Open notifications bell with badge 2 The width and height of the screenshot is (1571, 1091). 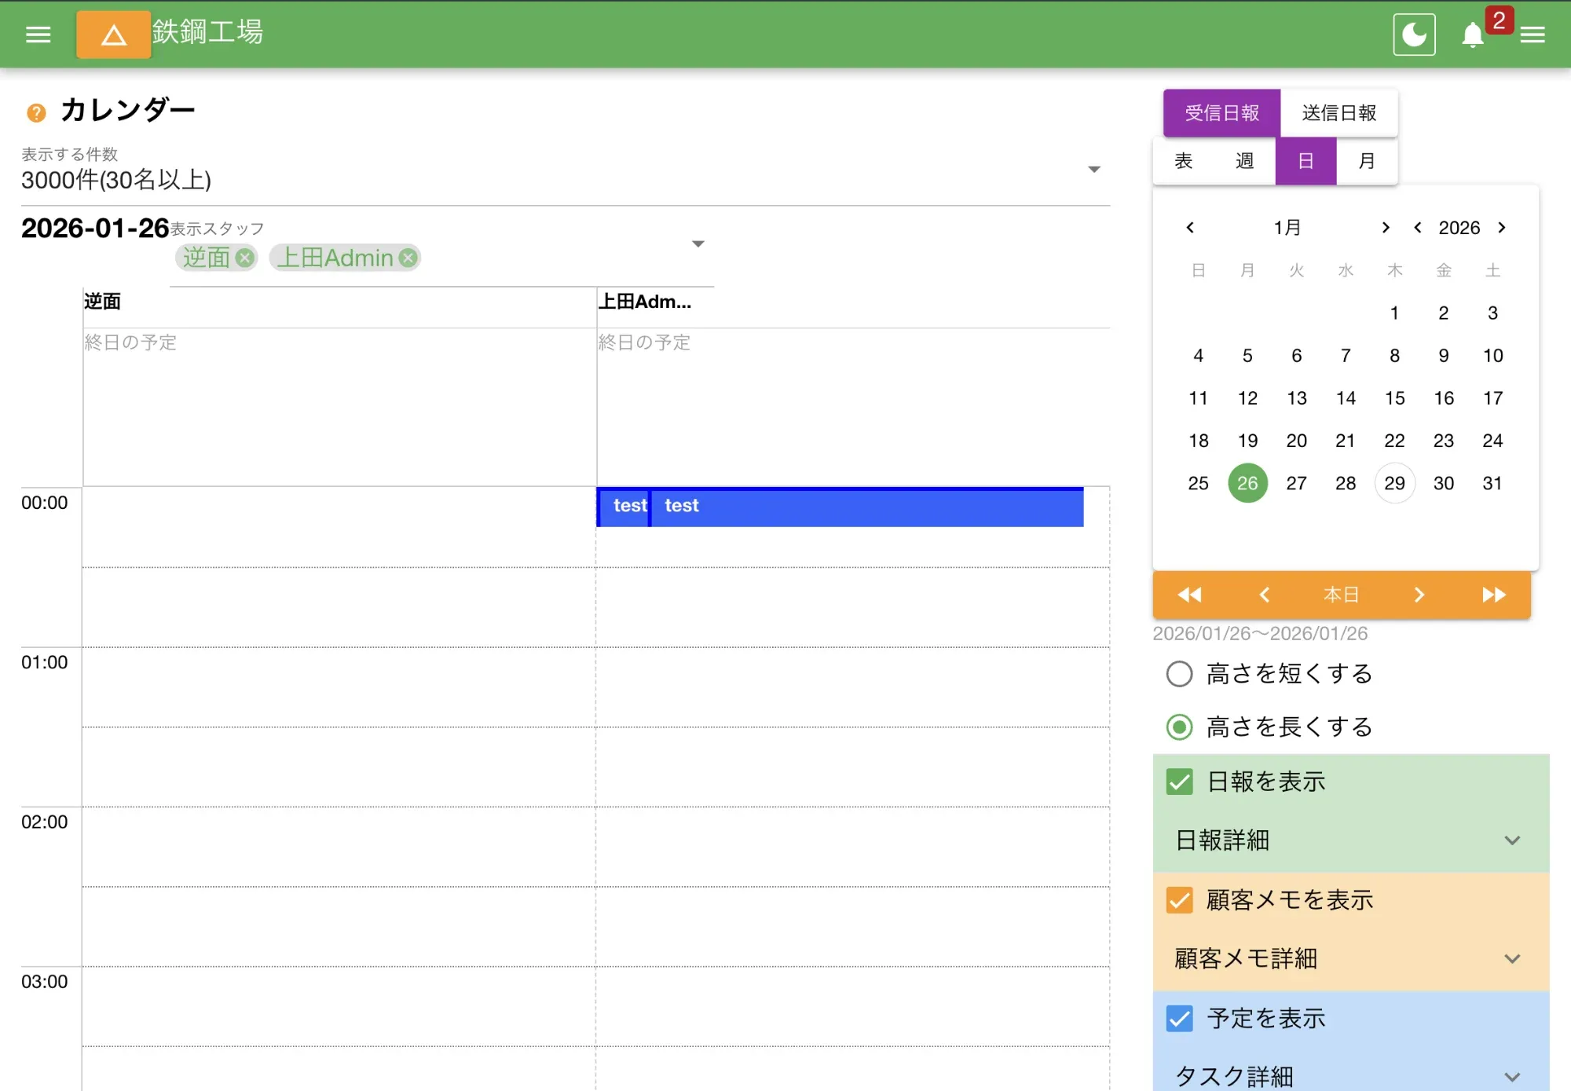[x=1473, y=35]
